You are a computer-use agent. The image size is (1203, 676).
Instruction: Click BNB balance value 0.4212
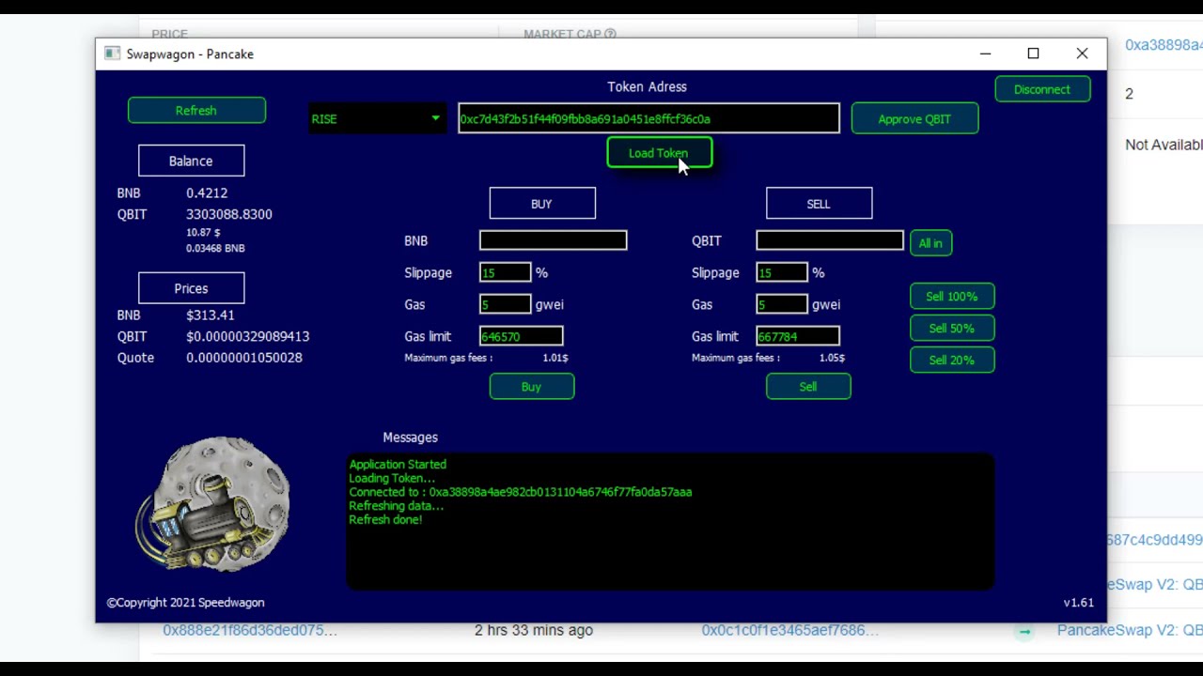[x=207, y=192]
